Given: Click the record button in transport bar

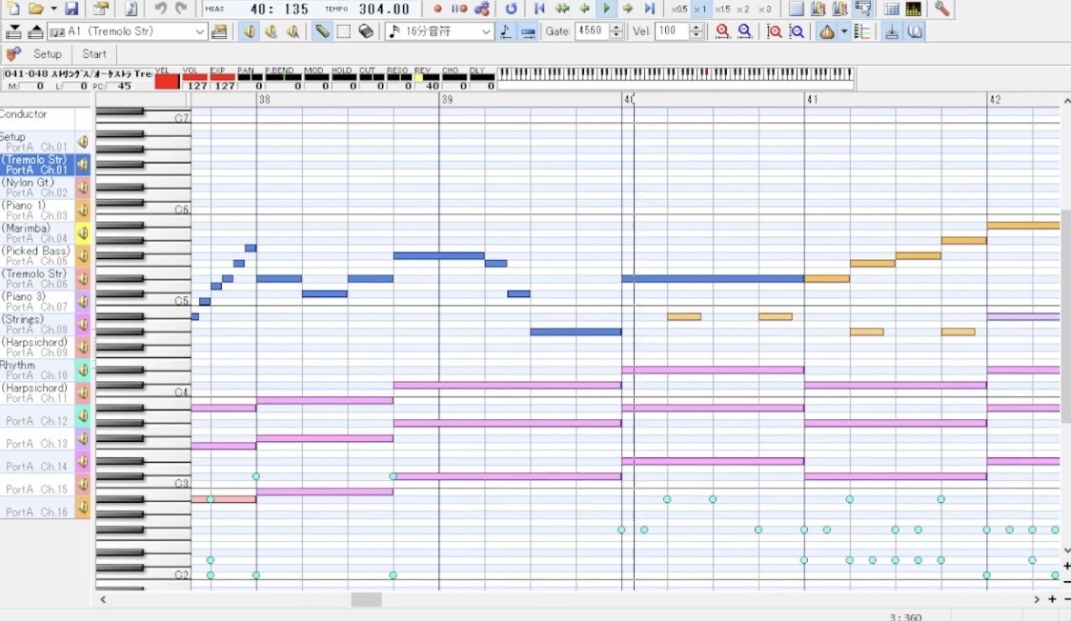Looking at the screenshot, I should (x=437, y=10).
